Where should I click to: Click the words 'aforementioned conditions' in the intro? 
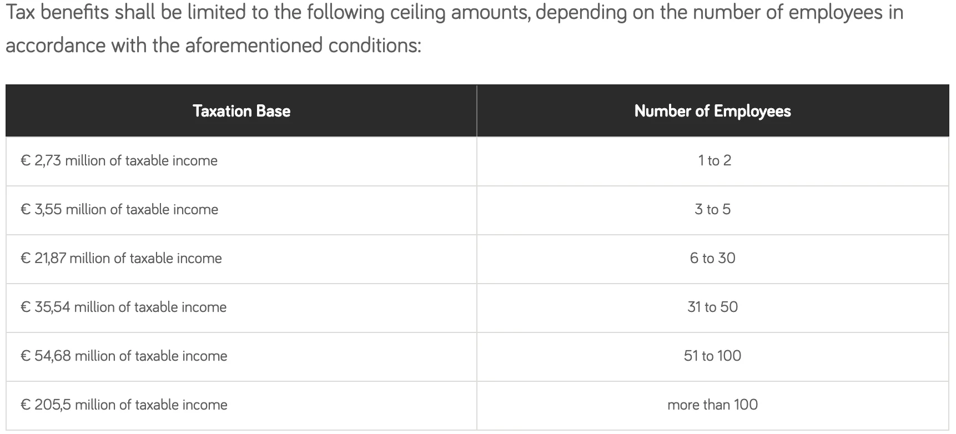click(x=303, y=45)
